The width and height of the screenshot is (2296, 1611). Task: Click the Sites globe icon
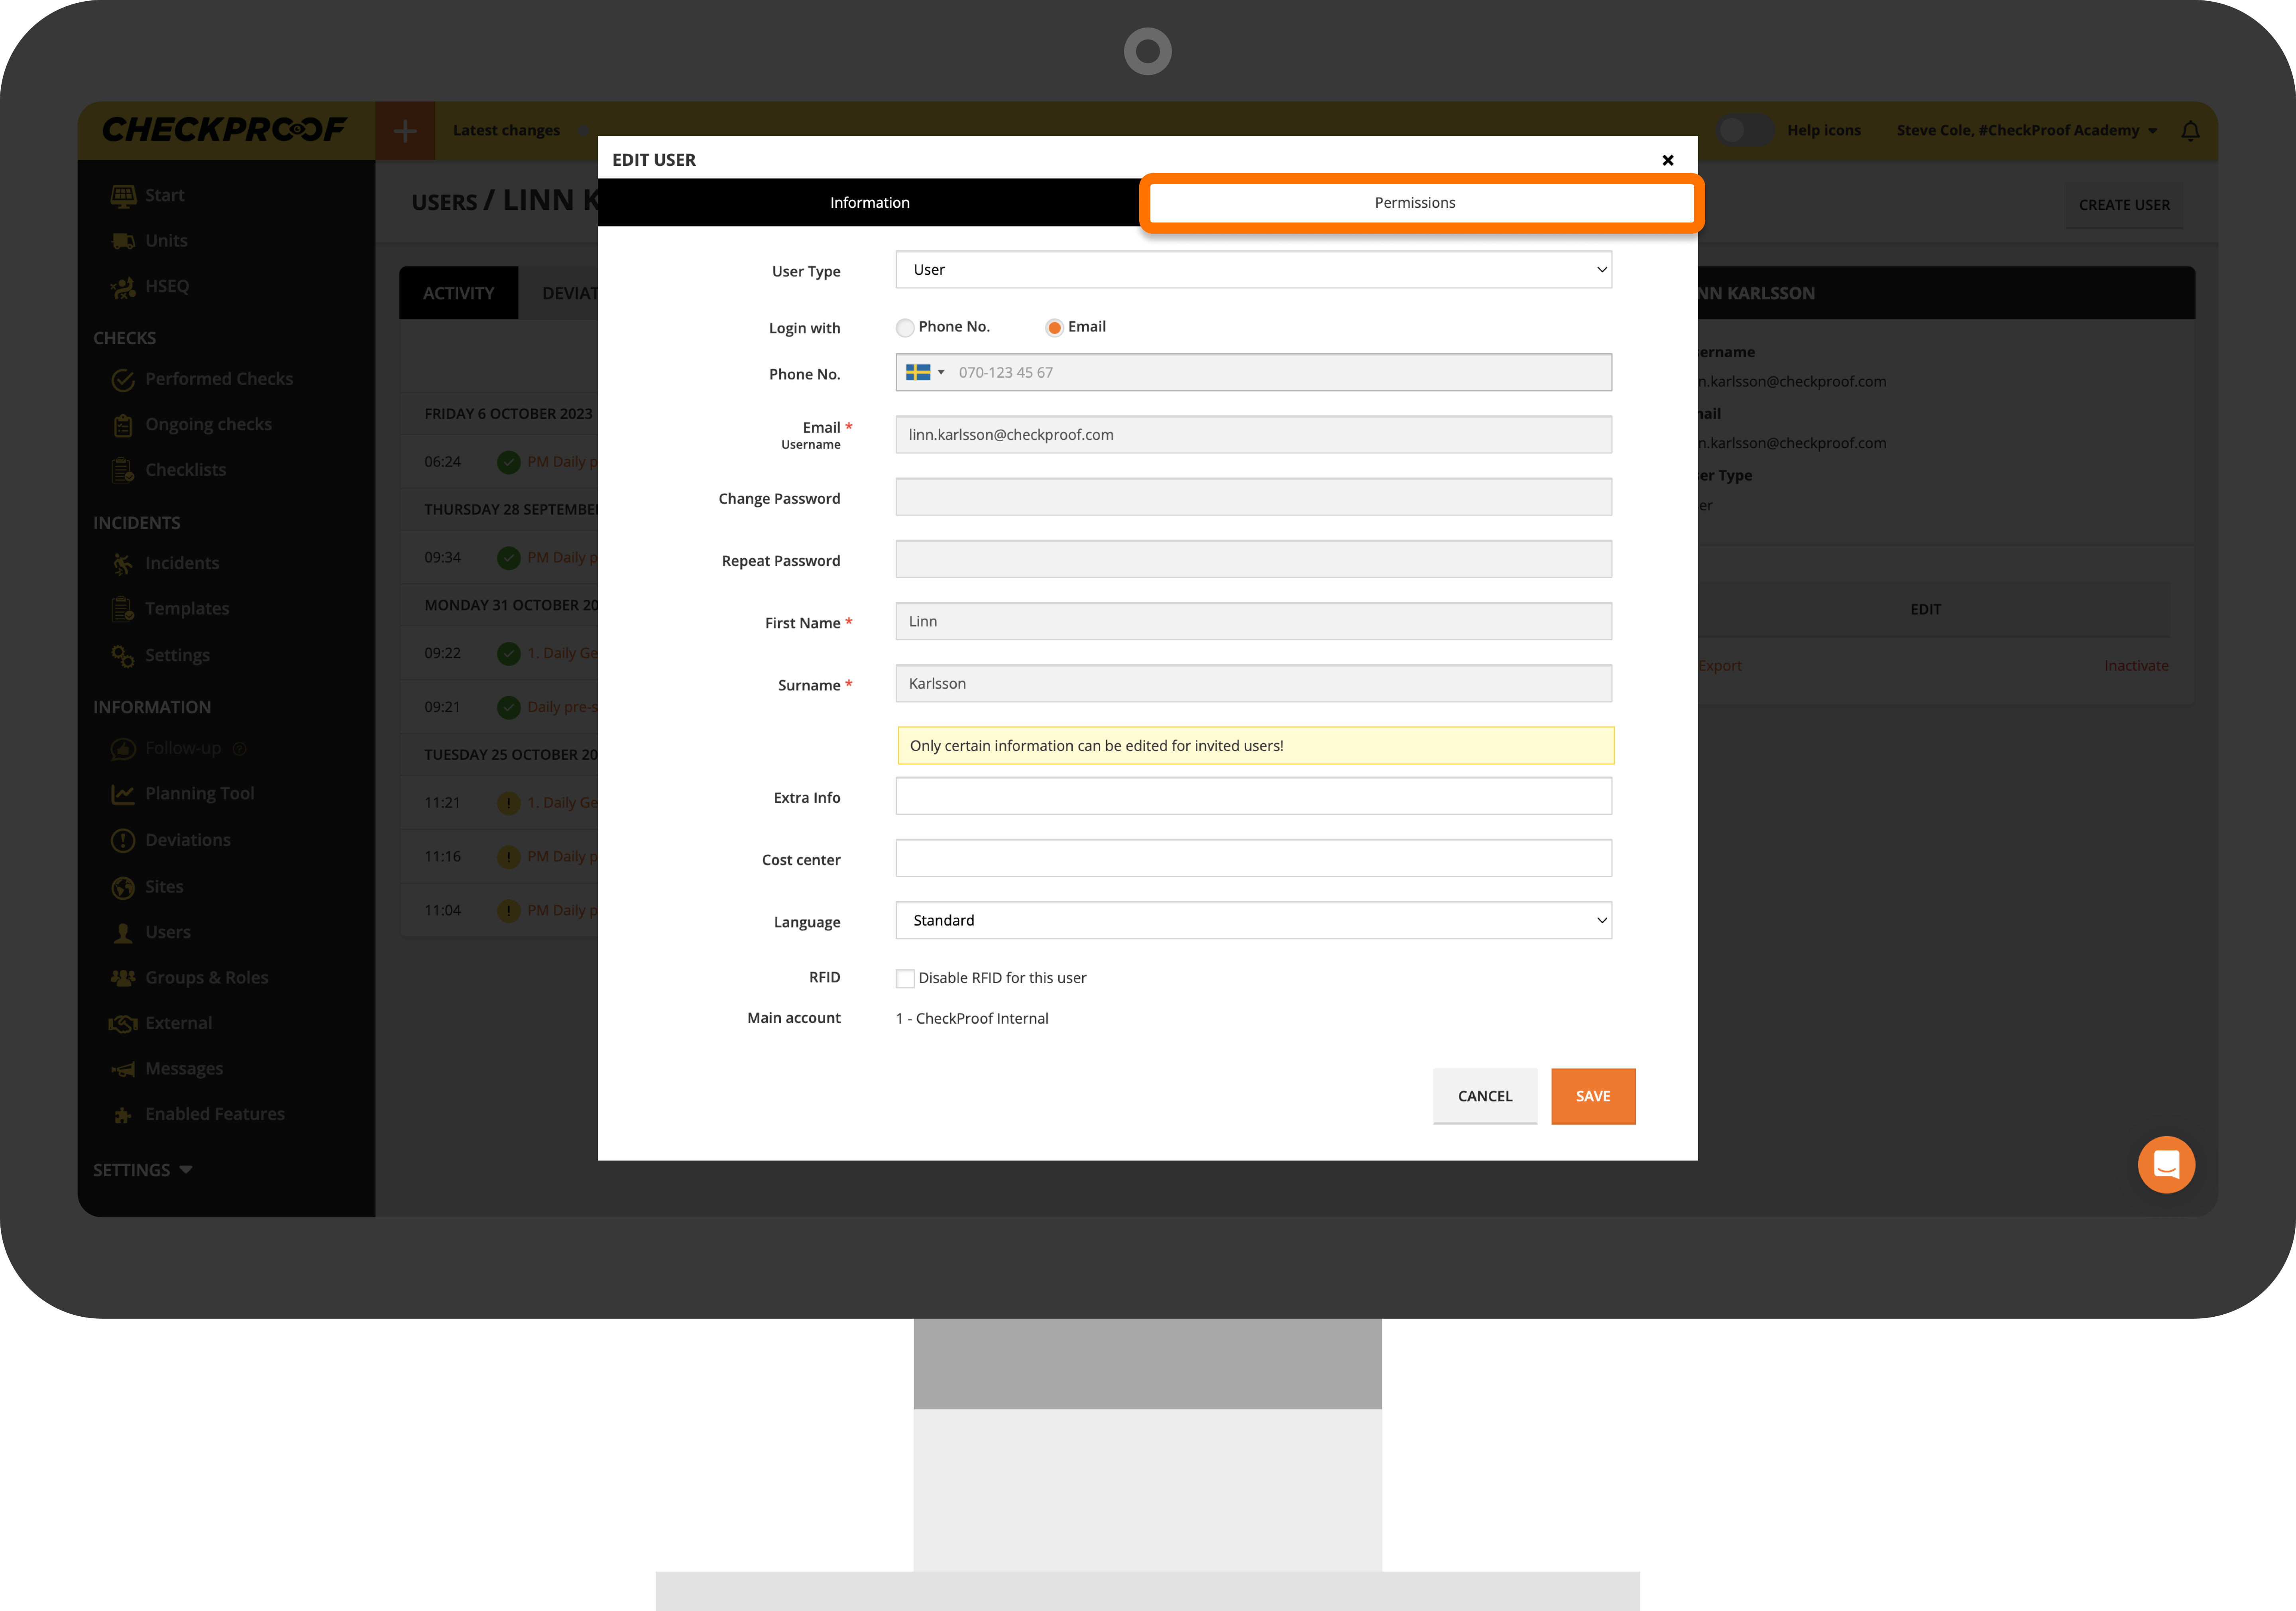[x=123, y=888]
